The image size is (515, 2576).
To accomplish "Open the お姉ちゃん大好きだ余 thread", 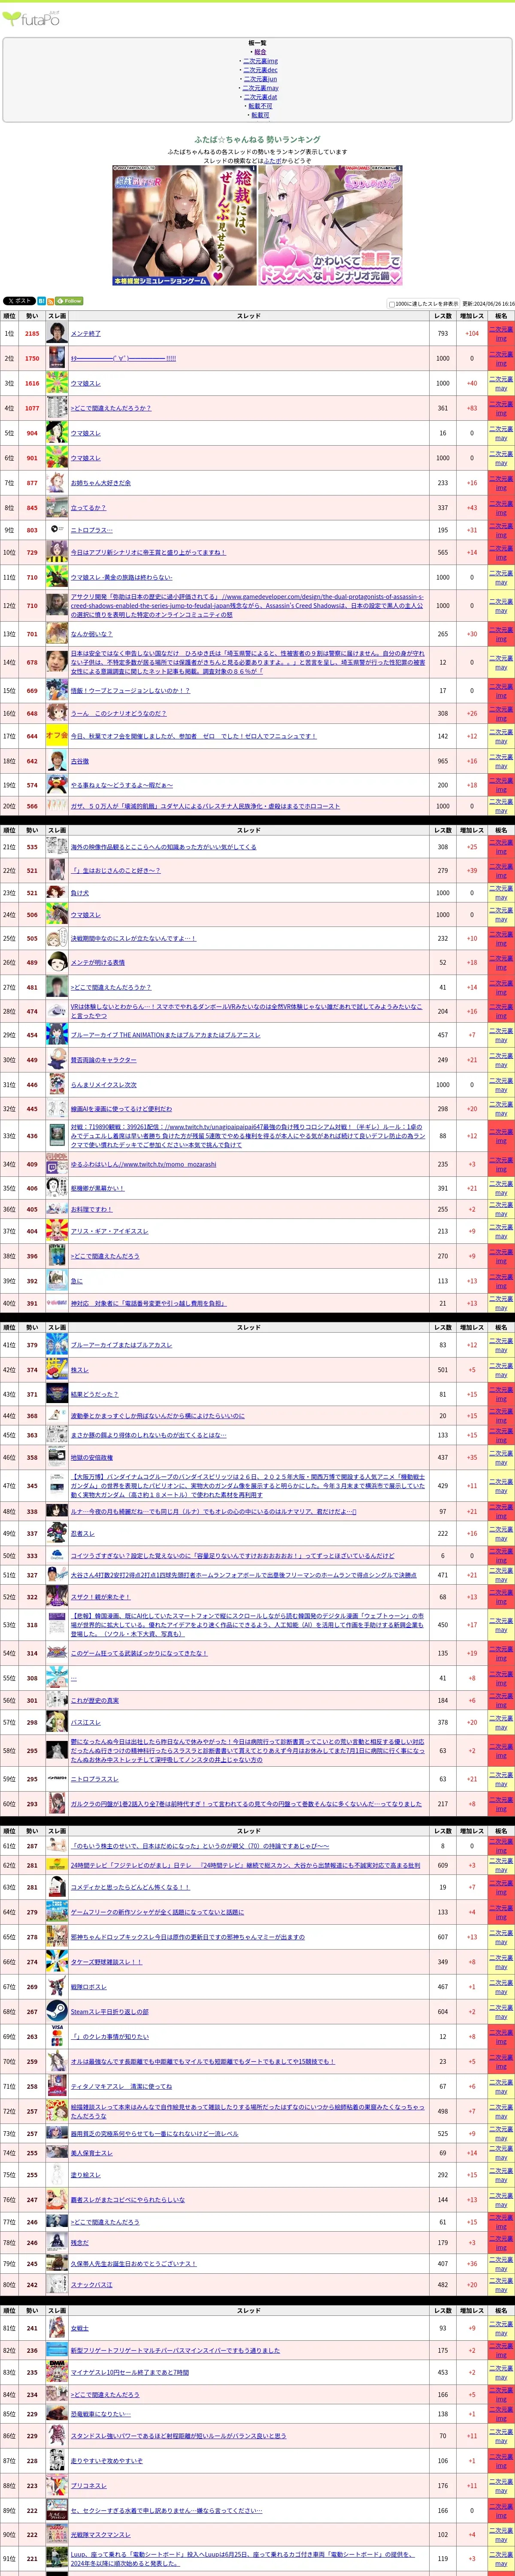I will tap(101, 483).
